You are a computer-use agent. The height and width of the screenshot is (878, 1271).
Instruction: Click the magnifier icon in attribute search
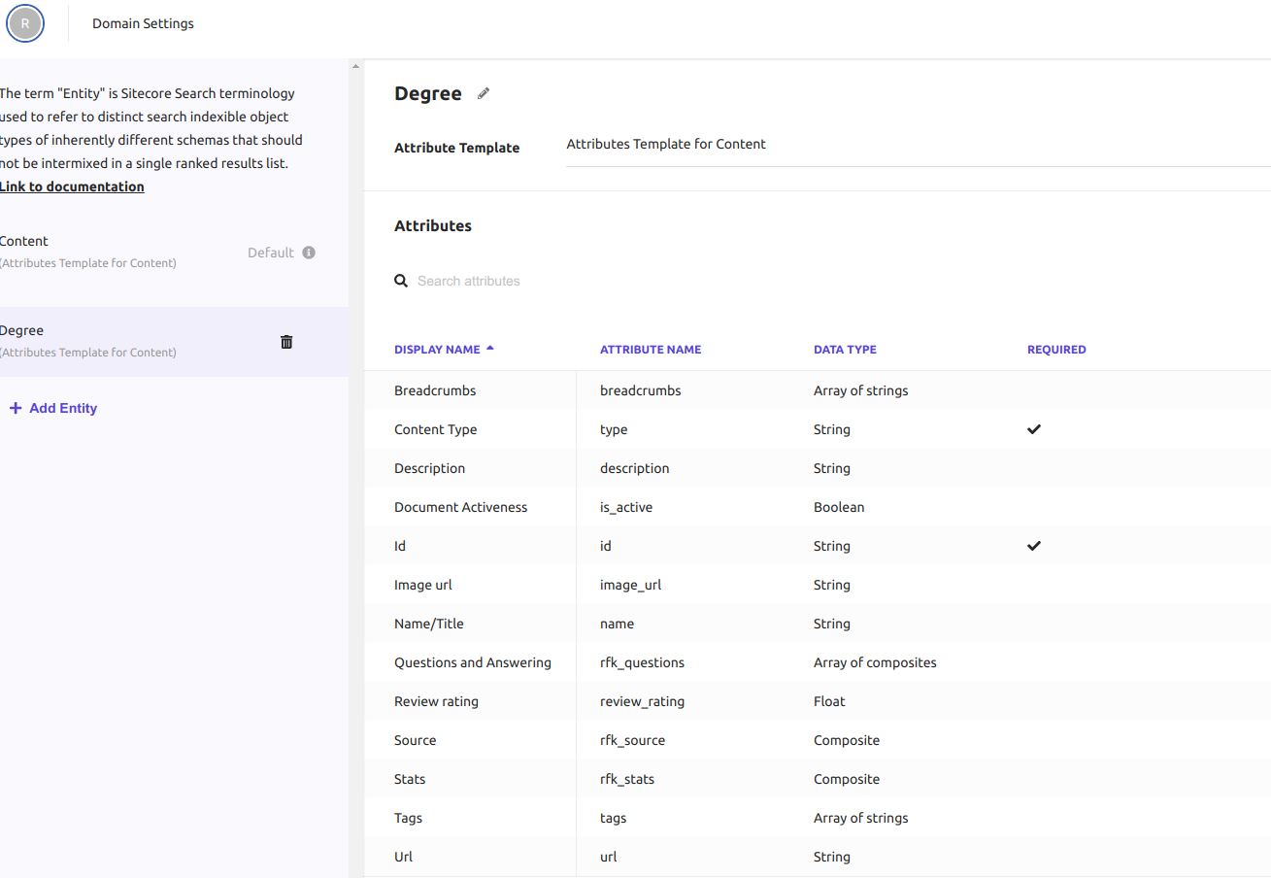[401, 281]
